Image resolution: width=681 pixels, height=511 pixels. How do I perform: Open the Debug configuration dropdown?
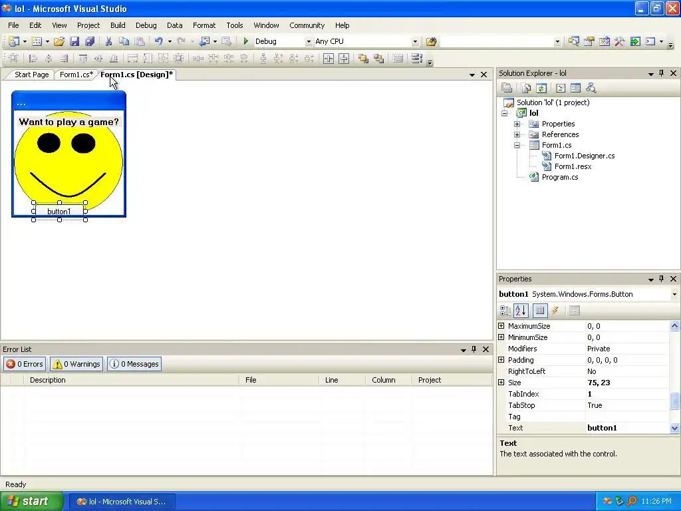coord(309,42)
